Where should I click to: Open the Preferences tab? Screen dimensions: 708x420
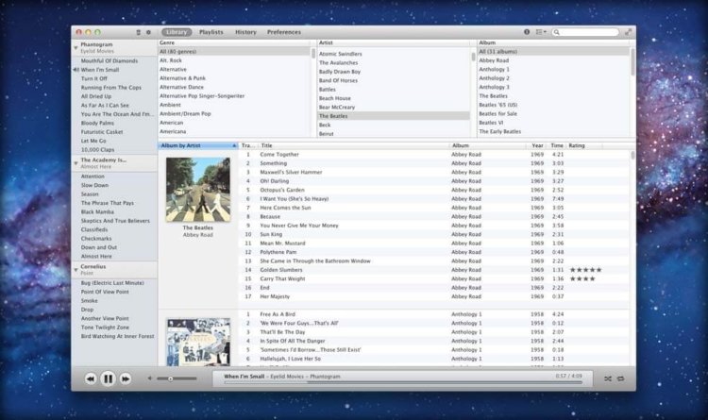tap(284, 32)
